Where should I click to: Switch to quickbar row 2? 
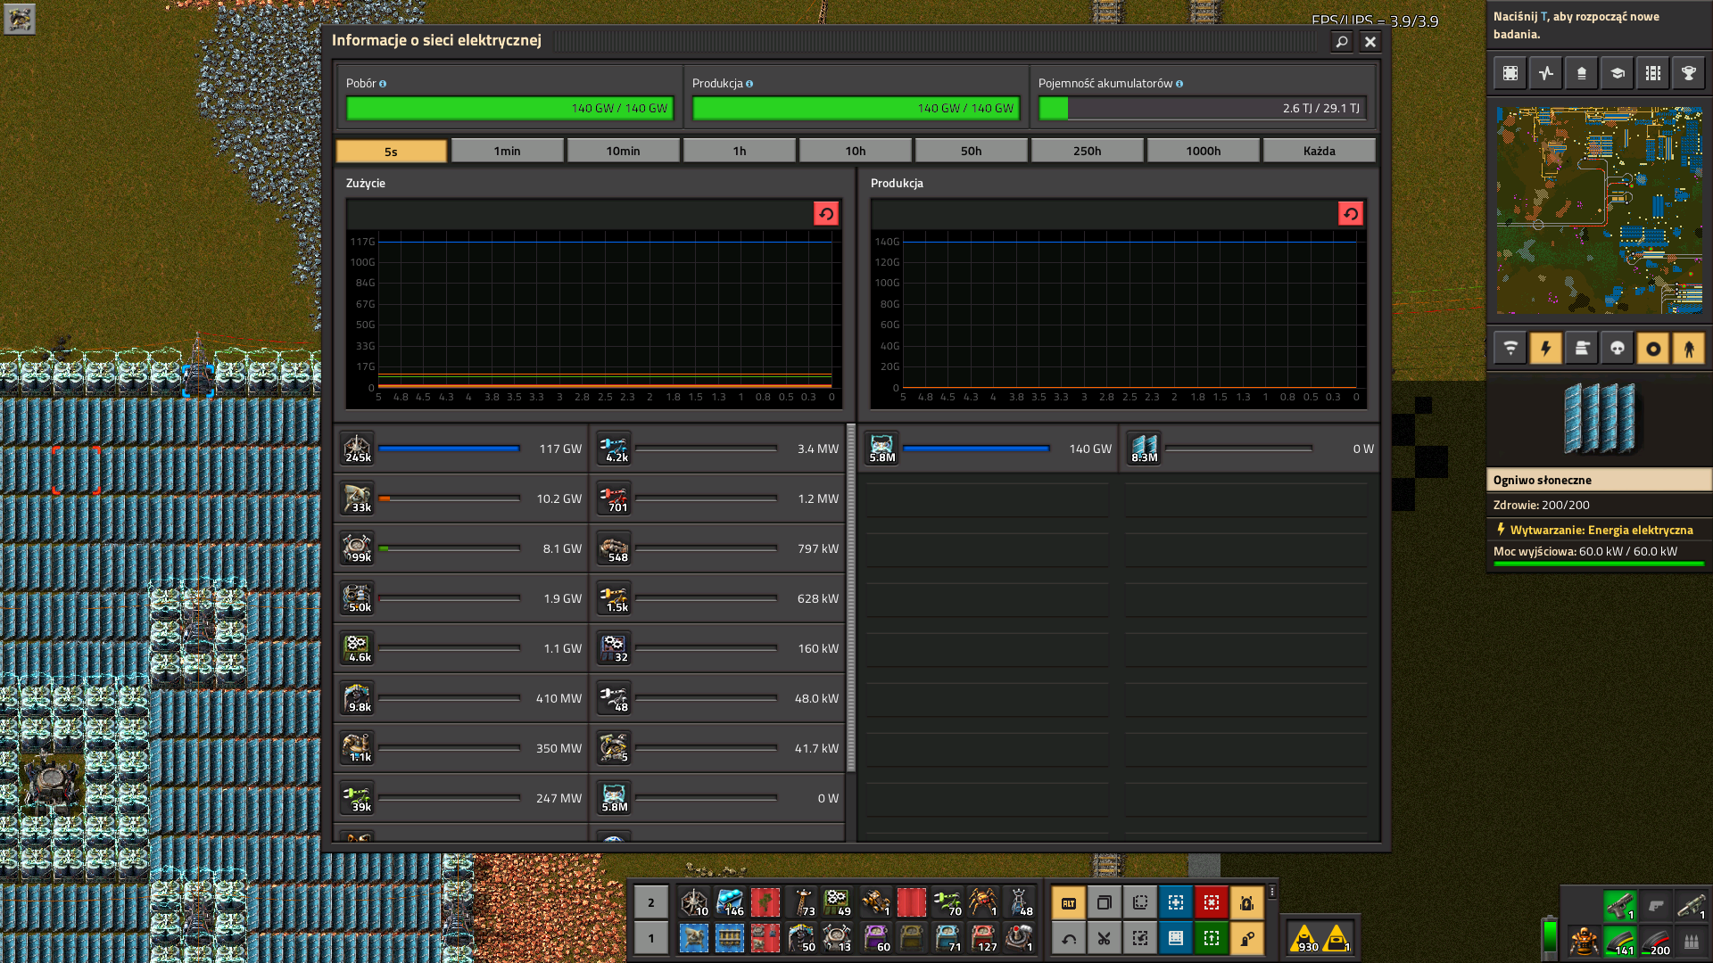tap(650, 902)
